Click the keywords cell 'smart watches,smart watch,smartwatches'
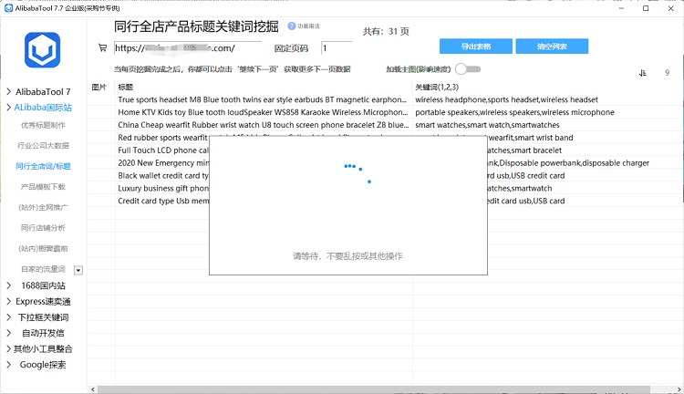This screenshot has width=684, height=394. coord(487,125)
